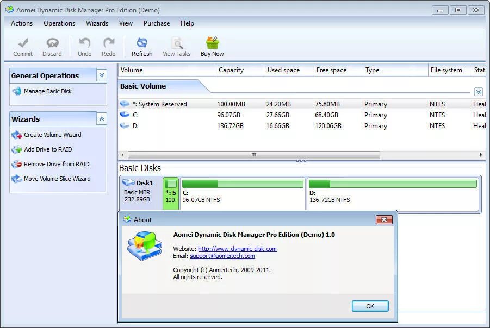Click the support@aomeitech.com email link
Viewport: 490px width, 328px height.
tap(222, 256)
